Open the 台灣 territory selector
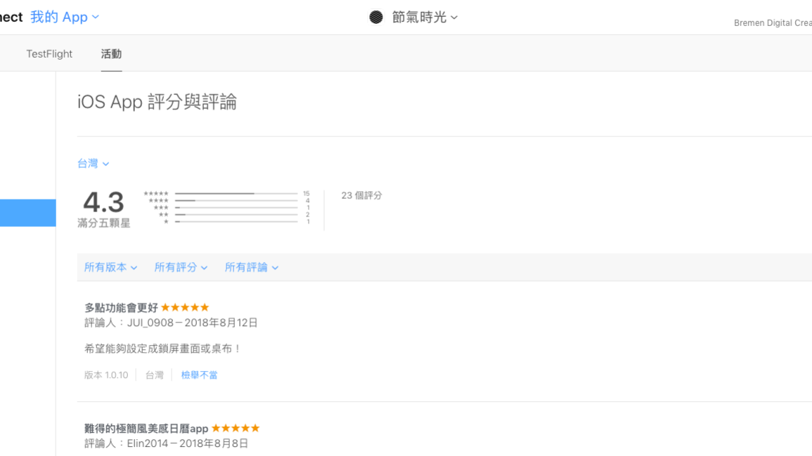This screenshot has height=456, width=812. (93, 164)
